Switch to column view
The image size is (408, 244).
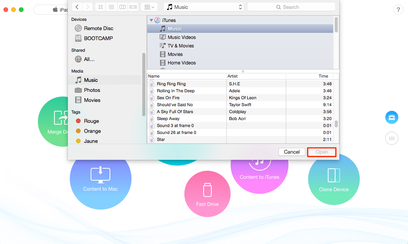click(x=122, y=7)
